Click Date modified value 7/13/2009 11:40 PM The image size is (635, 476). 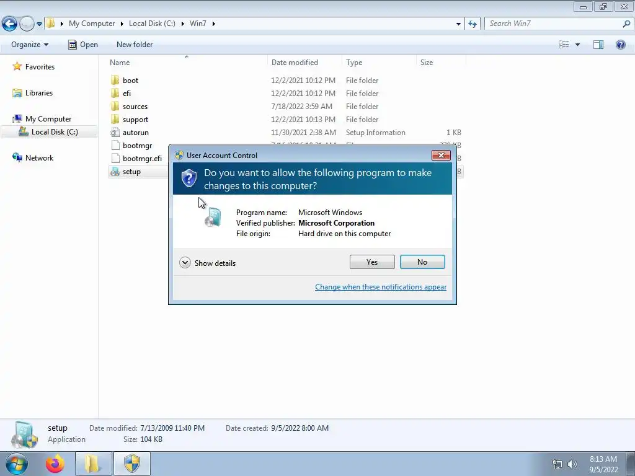172,428
